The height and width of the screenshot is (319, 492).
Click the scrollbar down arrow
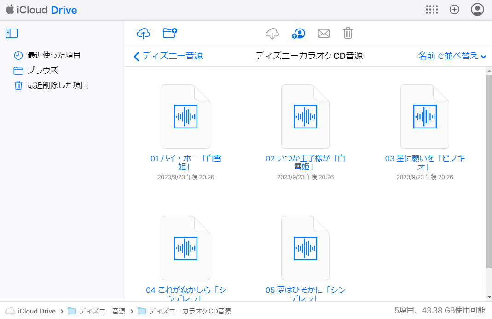pyautogui.click(x=489, y=297)
